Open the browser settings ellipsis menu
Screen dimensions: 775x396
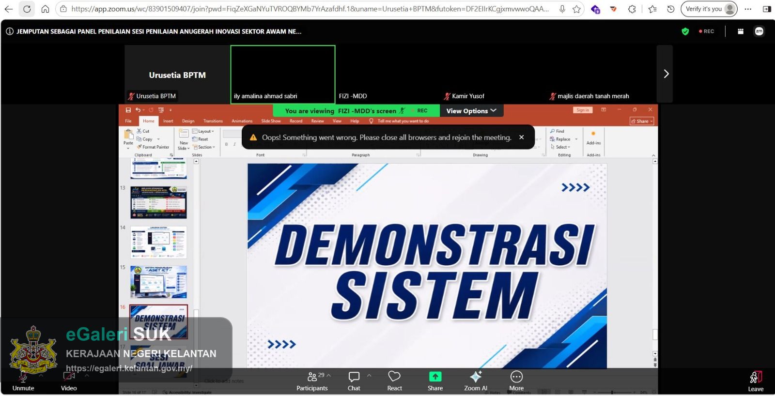[748, 9]
